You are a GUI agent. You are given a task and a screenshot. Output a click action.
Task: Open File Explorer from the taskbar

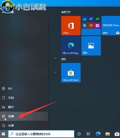click(x=107, y=134)
